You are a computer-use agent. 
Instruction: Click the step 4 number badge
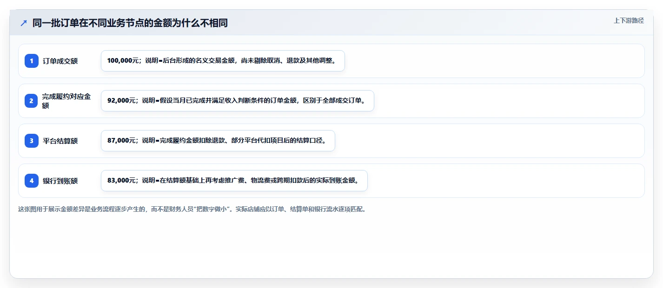32,181
